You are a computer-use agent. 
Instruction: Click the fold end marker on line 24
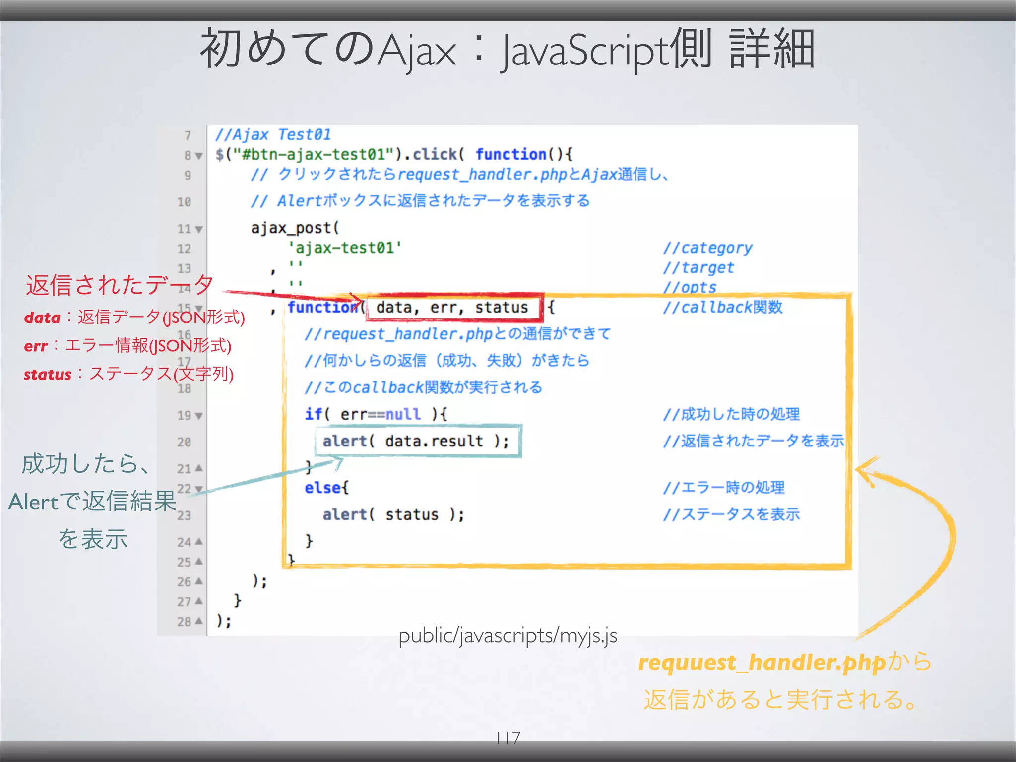199,541
